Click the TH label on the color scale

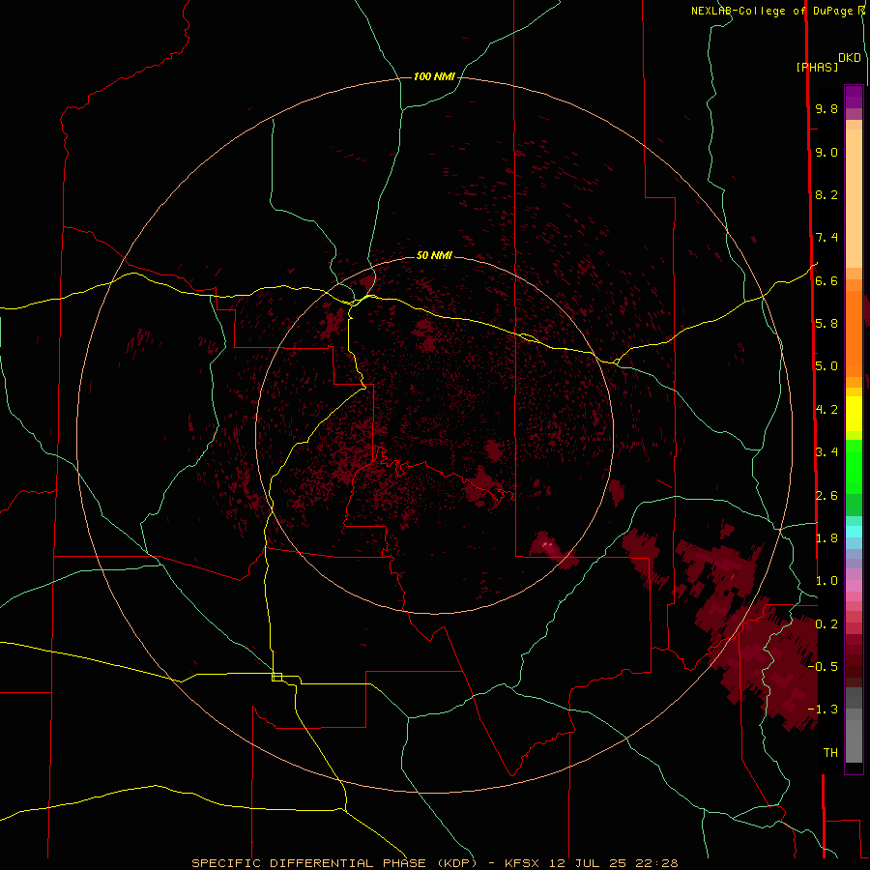click(830, 752)
